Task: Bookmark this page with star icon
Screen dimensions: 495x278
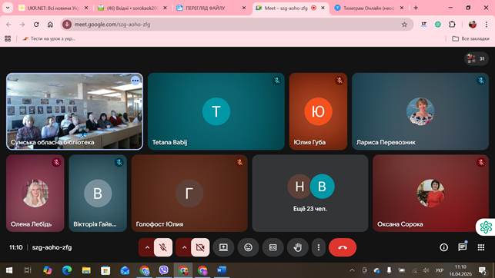Action: tap(404, 25)
